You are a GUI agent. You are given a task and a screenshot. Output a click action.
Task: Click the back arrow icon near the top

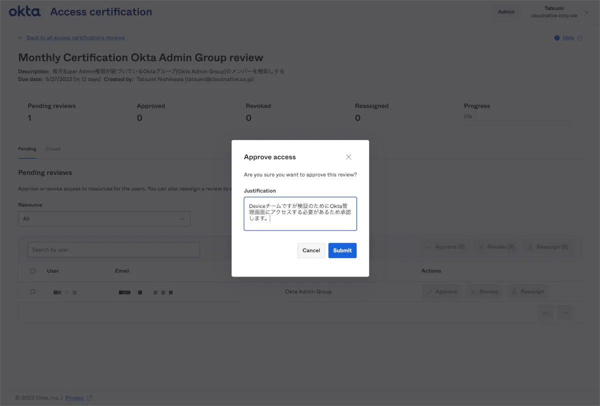click(20, 38)
